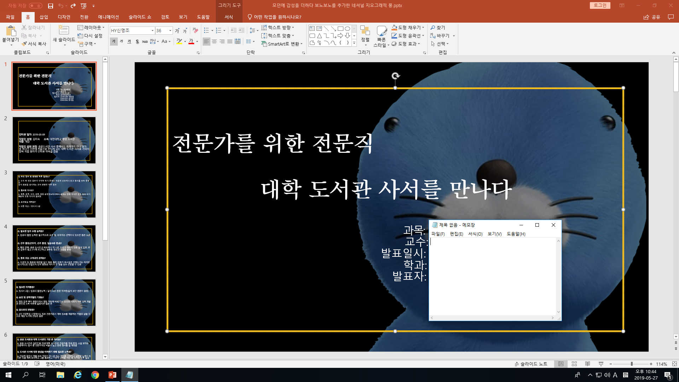Screen dimensions: 679x382
Task: Click the New Slide (새 슬라이드) icon
Action: click(x=64, y=30)
